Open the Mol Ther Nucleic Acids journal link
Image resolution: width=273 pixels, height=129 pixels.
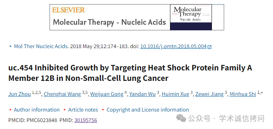click(x=41, y=46)
